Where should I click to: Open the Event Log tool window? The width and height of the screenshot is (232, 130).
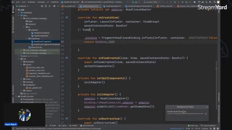coord(192,126)
